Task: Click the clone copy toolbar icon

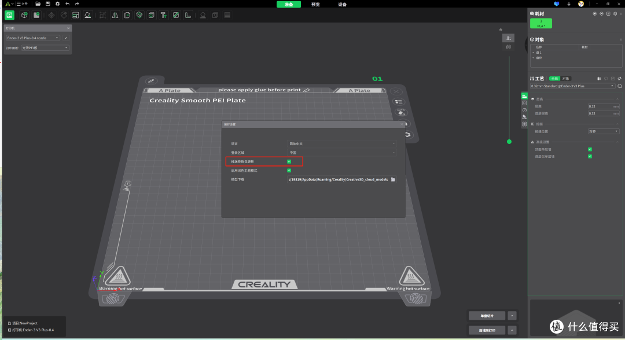Action: point(127,15)
